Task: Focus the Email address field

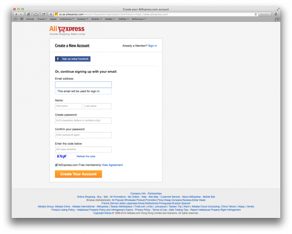Action: (x=83, y=84)
